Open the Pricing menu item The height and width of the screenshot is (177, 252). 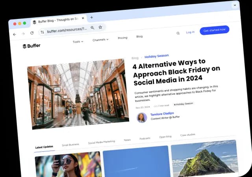122,38
